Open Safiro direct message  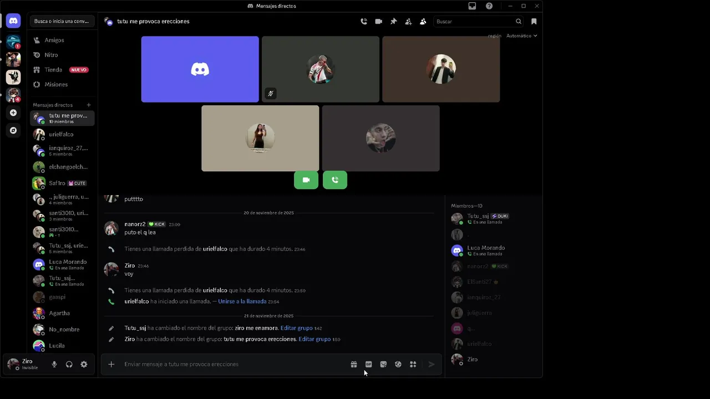tap(62, 183)
